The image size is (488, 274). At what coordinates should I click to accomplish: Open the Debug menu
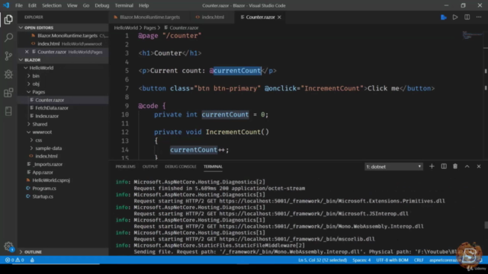click(x=101, y=5)
